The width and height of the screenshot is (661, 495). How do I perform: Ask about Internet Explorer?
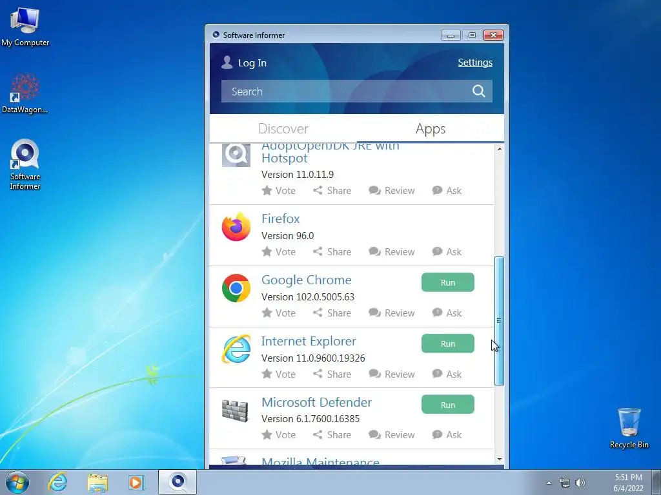(447, 374)
